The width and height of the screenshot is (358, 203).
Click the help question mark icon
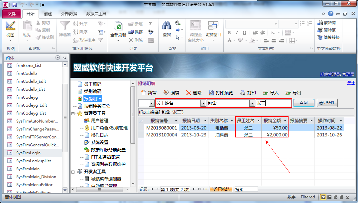(331, 14)
